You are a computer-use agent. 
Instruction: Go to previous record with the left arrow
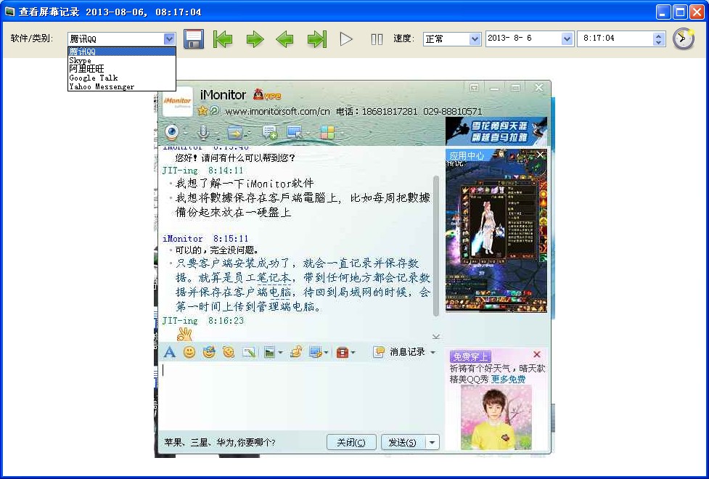click(284, 39)
